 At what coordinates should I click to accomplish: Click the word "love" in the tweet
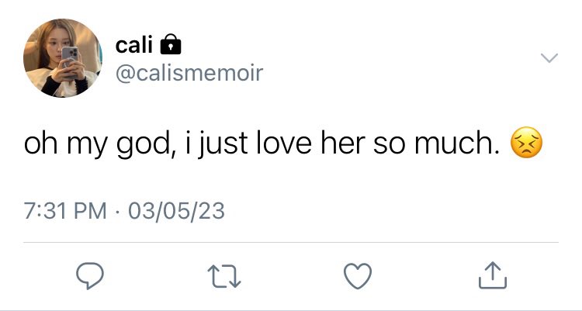pos(284,143)
